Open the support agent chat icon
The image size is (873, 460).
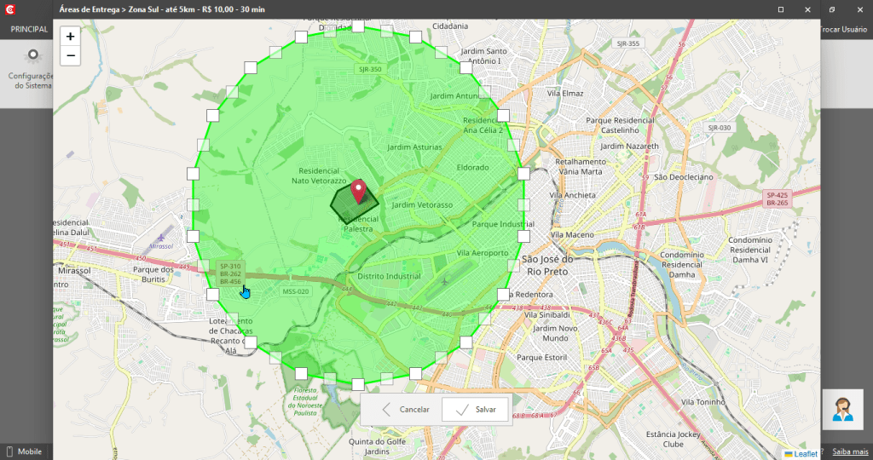coord(843,410)
